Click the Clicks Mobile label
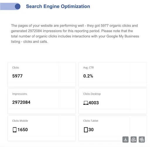 20,121
